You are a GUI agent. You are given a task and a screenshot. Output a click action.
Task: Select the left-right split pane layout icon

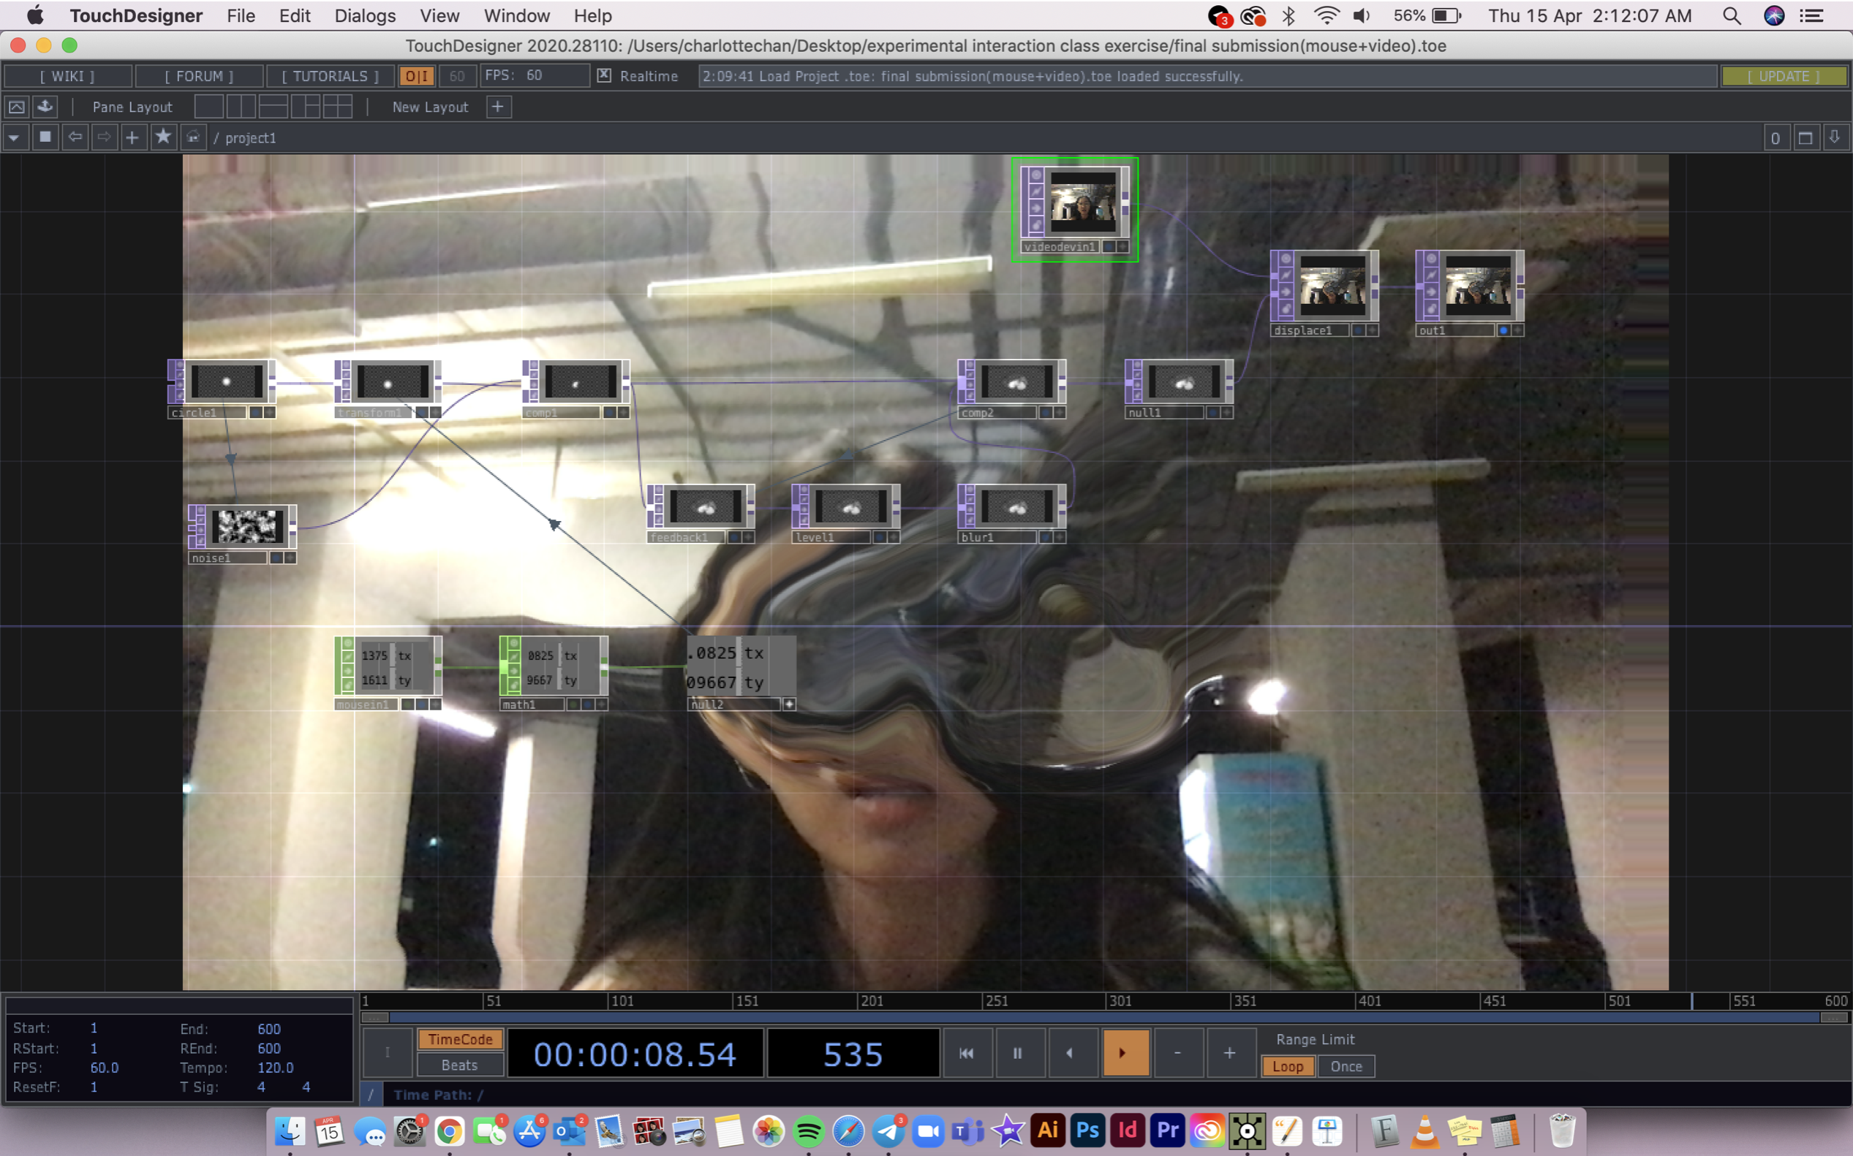coord(241,107)
